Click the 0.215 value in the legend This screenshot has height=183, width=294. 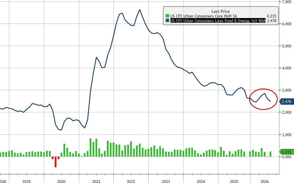pyautogui.click(x=272, y=16)
